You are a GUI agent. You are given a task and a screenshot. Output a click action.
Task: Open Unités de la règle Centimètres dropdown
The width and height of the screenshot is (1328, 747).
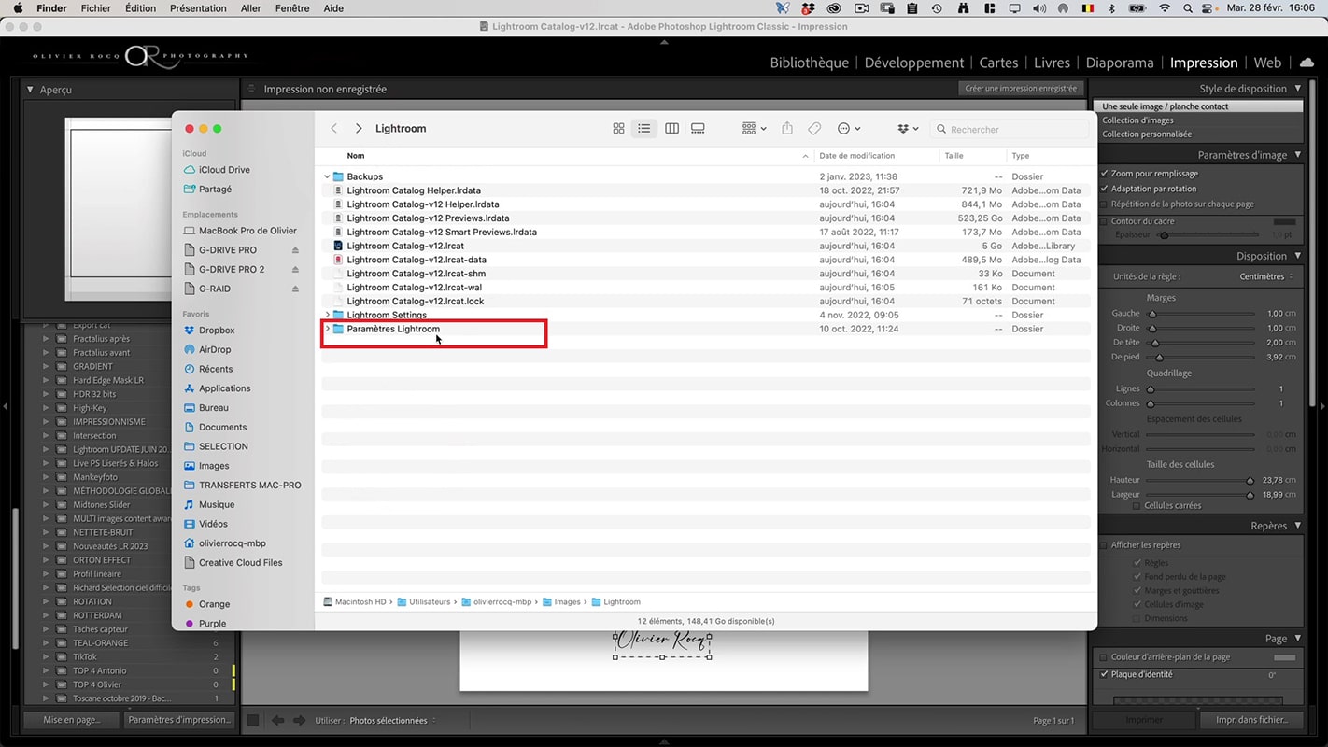click(1266, 277)
